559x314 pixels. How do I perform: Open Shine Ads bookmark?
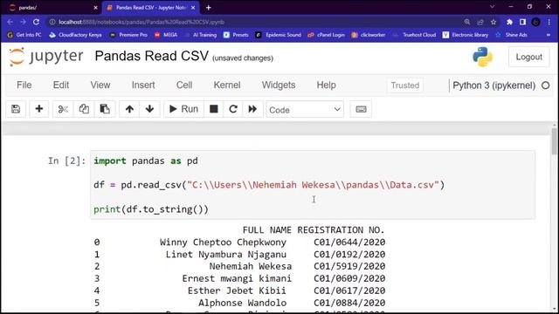pyautogui.click(x=511, y=35)
